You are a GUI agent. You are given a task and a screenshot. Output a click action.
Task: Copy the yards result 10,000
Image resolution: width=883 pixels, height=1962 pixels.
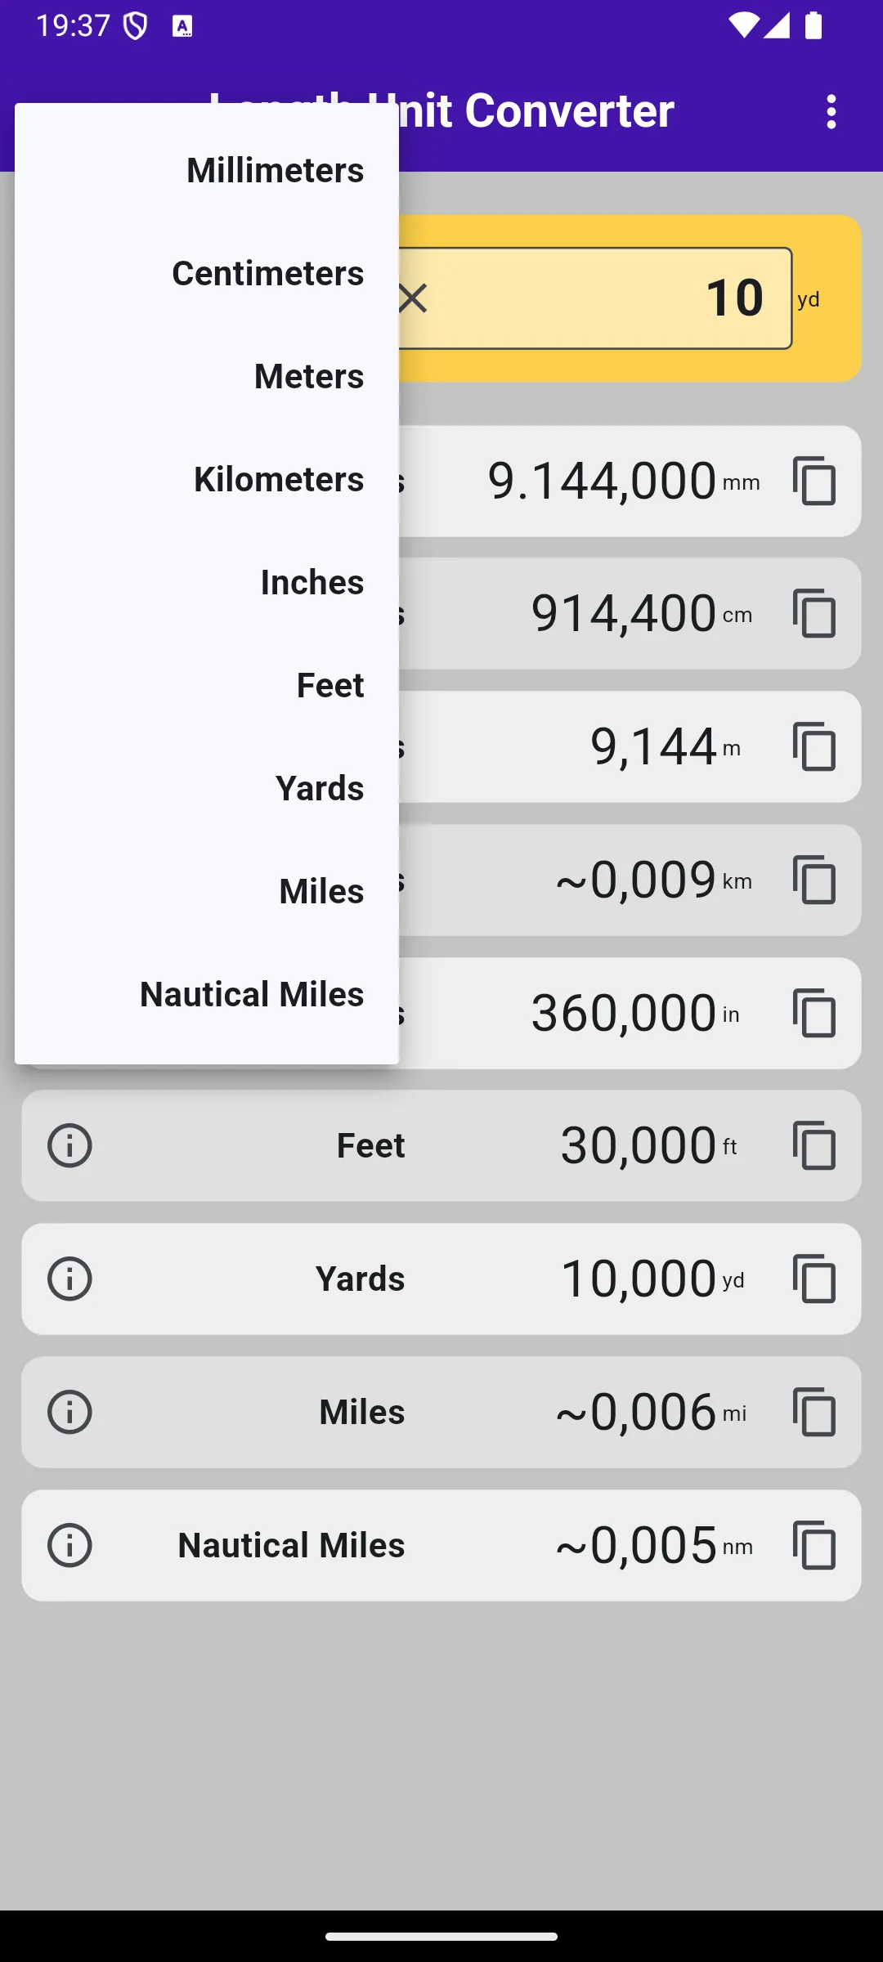click(x=814, y=1279)
